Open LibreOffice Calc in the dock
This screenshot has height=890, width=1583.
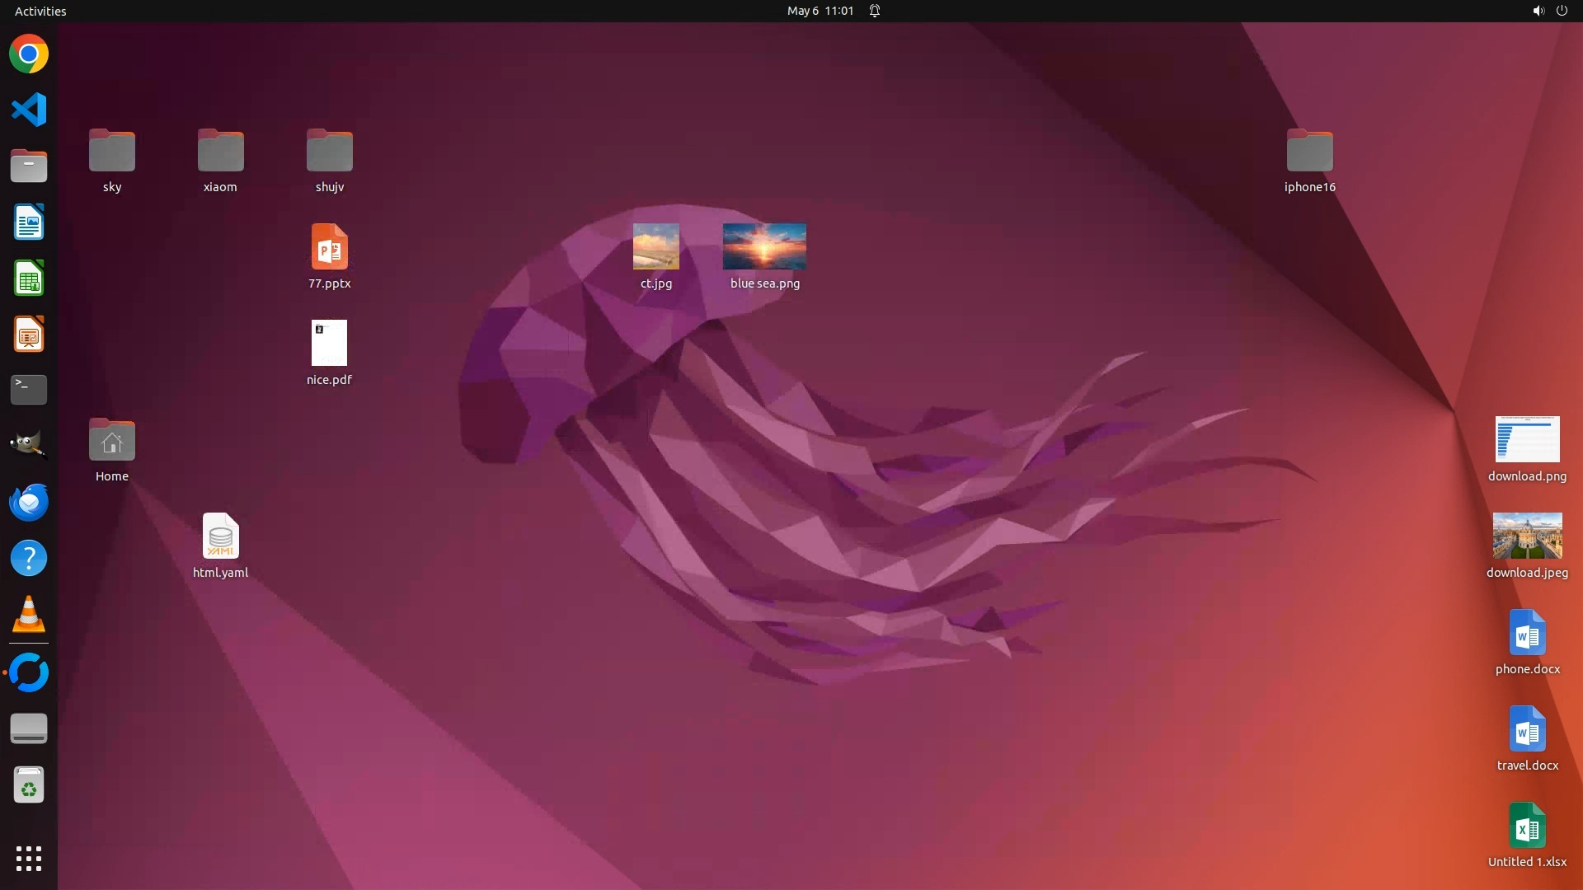[x=29, y=279]
